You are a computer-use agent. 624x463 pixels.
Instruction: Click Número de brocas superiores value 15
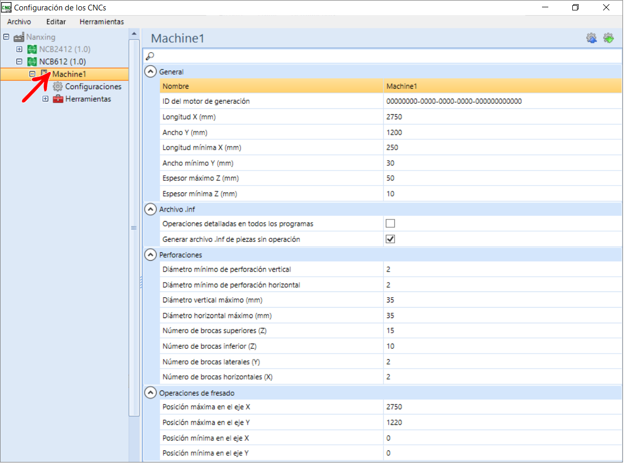pyautogui.click(x=502, y=331)
